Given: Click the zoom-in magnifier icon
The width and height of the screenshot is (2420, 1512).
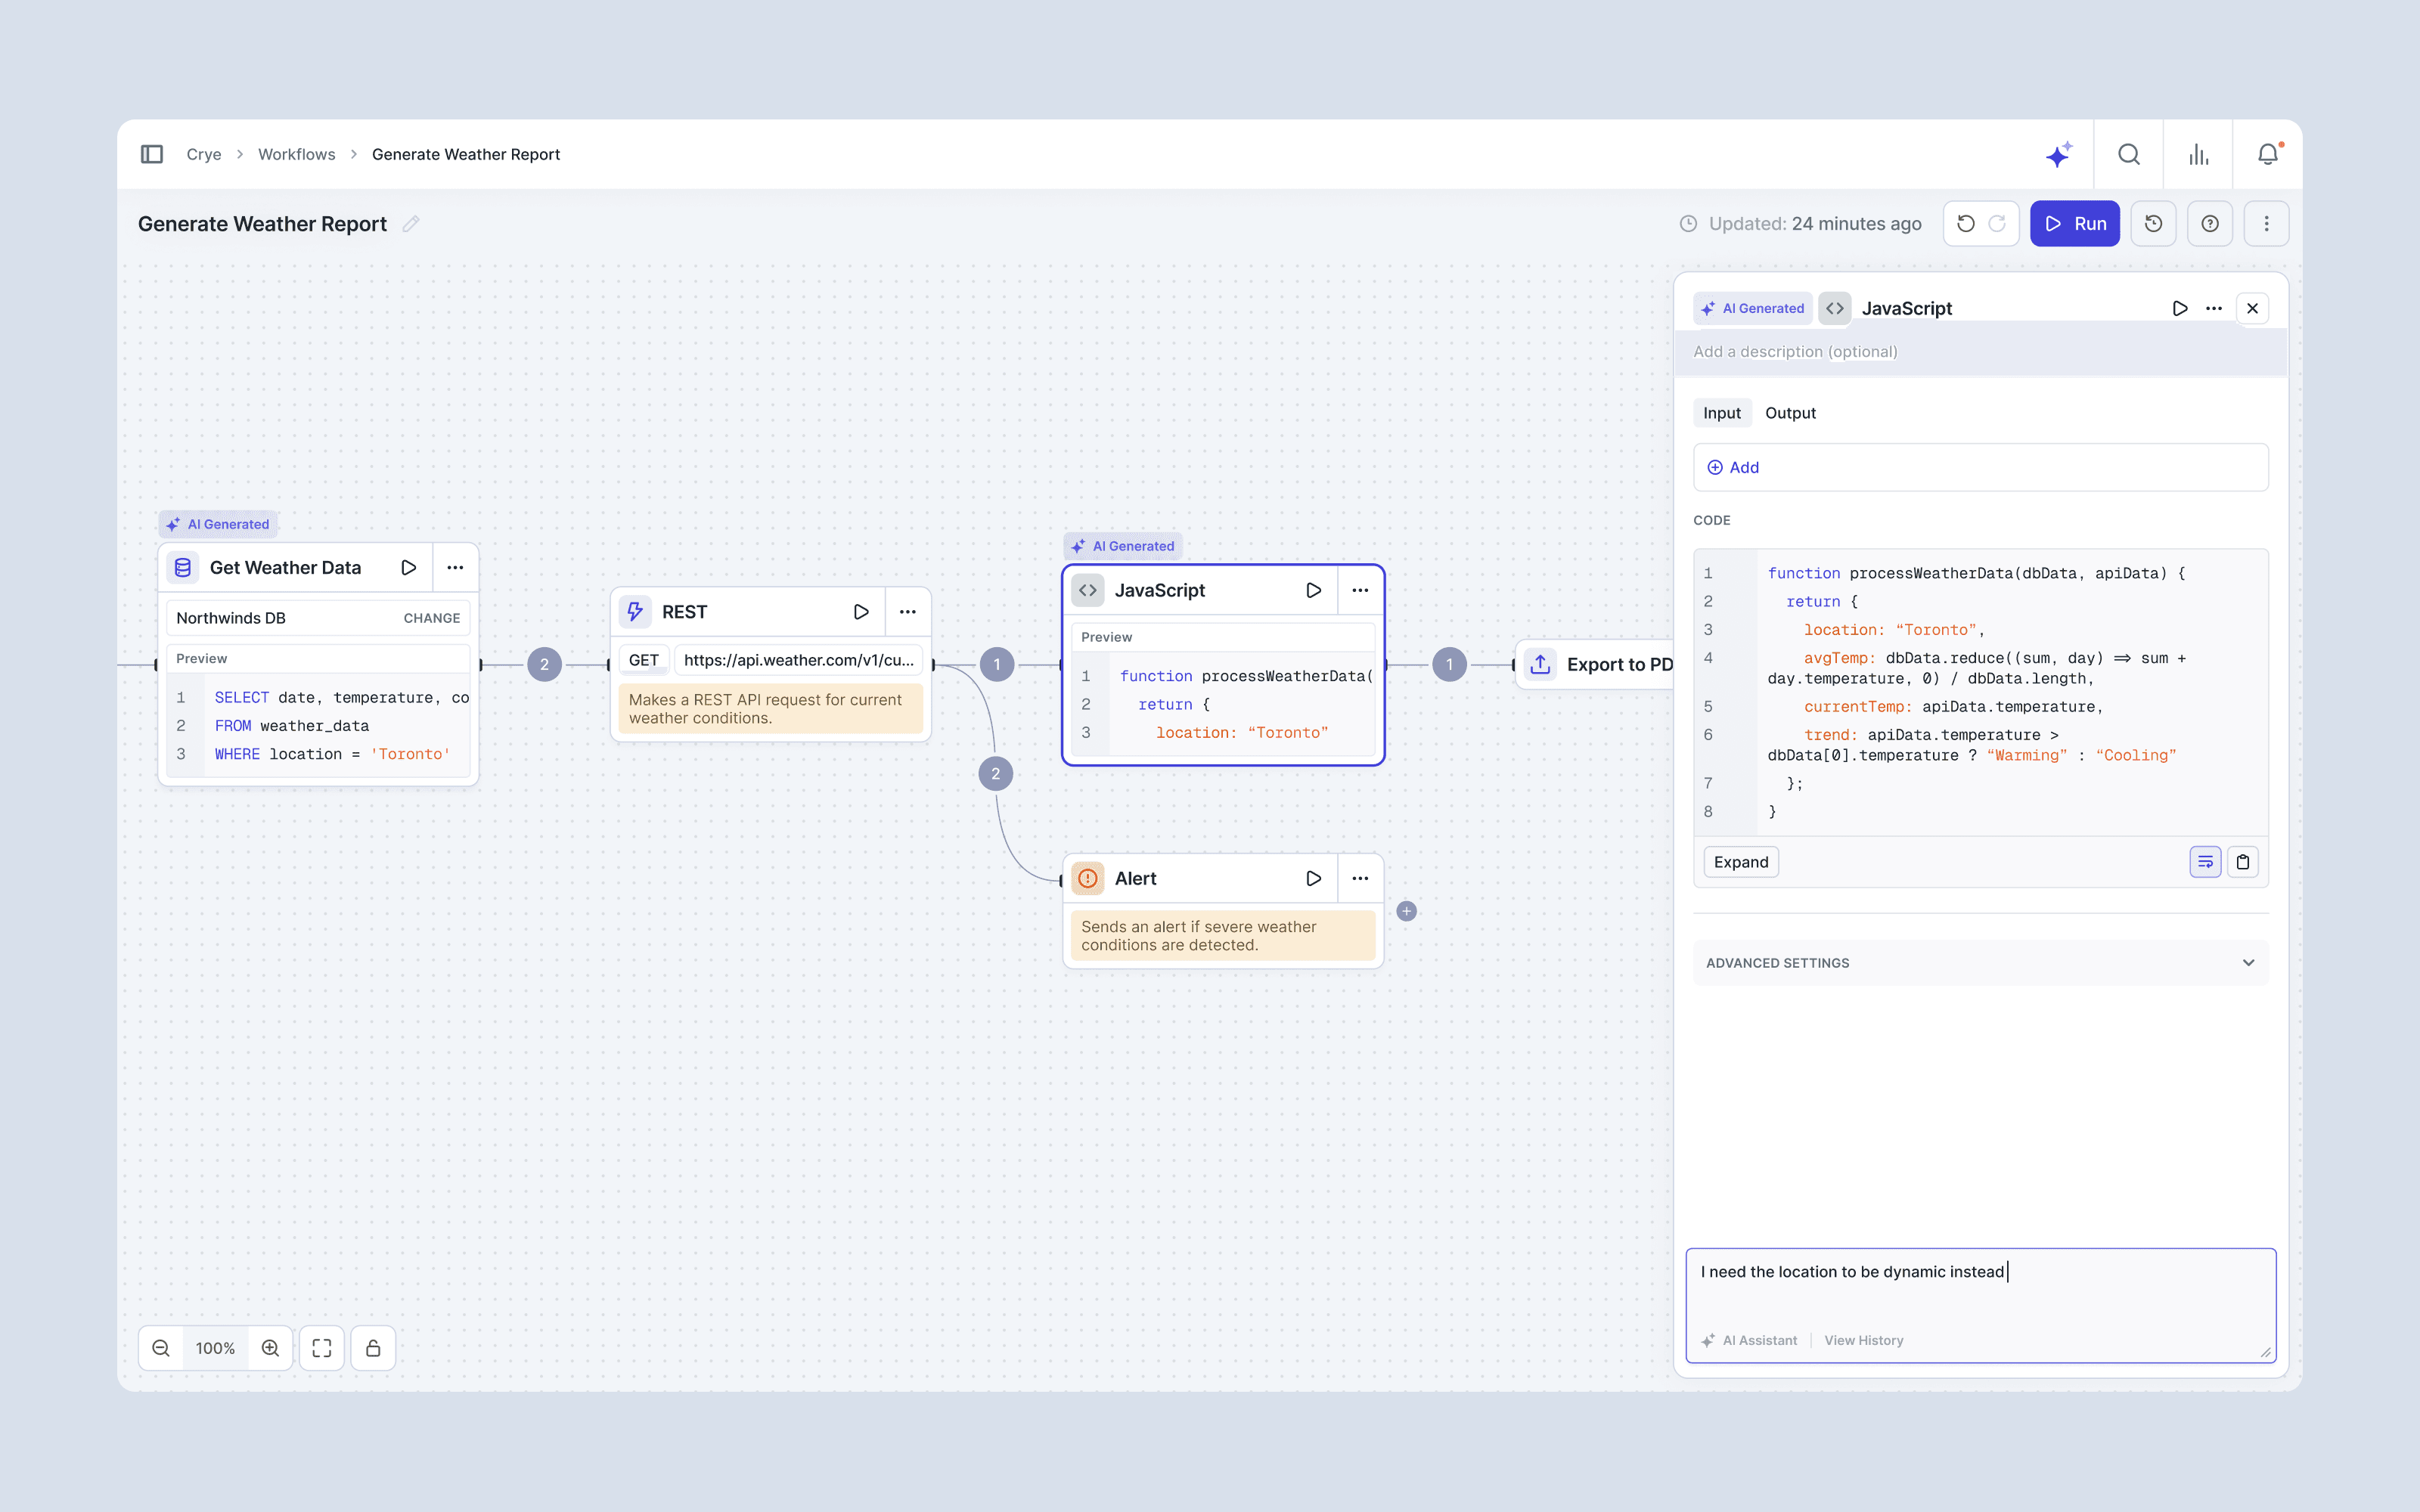Looking at the screenshot, I should [x=270, y=1348].
